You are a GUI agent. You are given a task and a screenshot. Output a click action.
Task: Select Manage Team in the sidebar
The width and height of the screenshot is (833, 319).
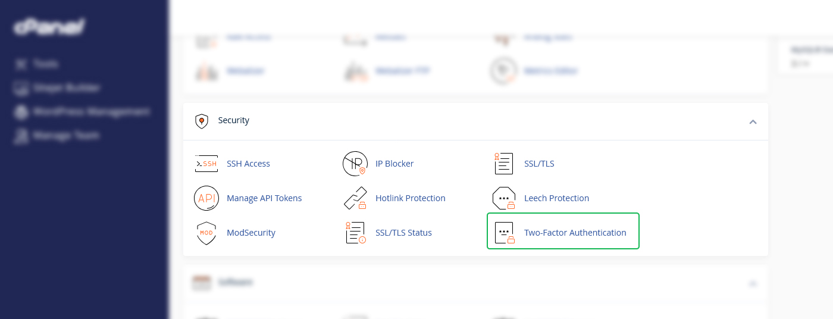[65, 136]
